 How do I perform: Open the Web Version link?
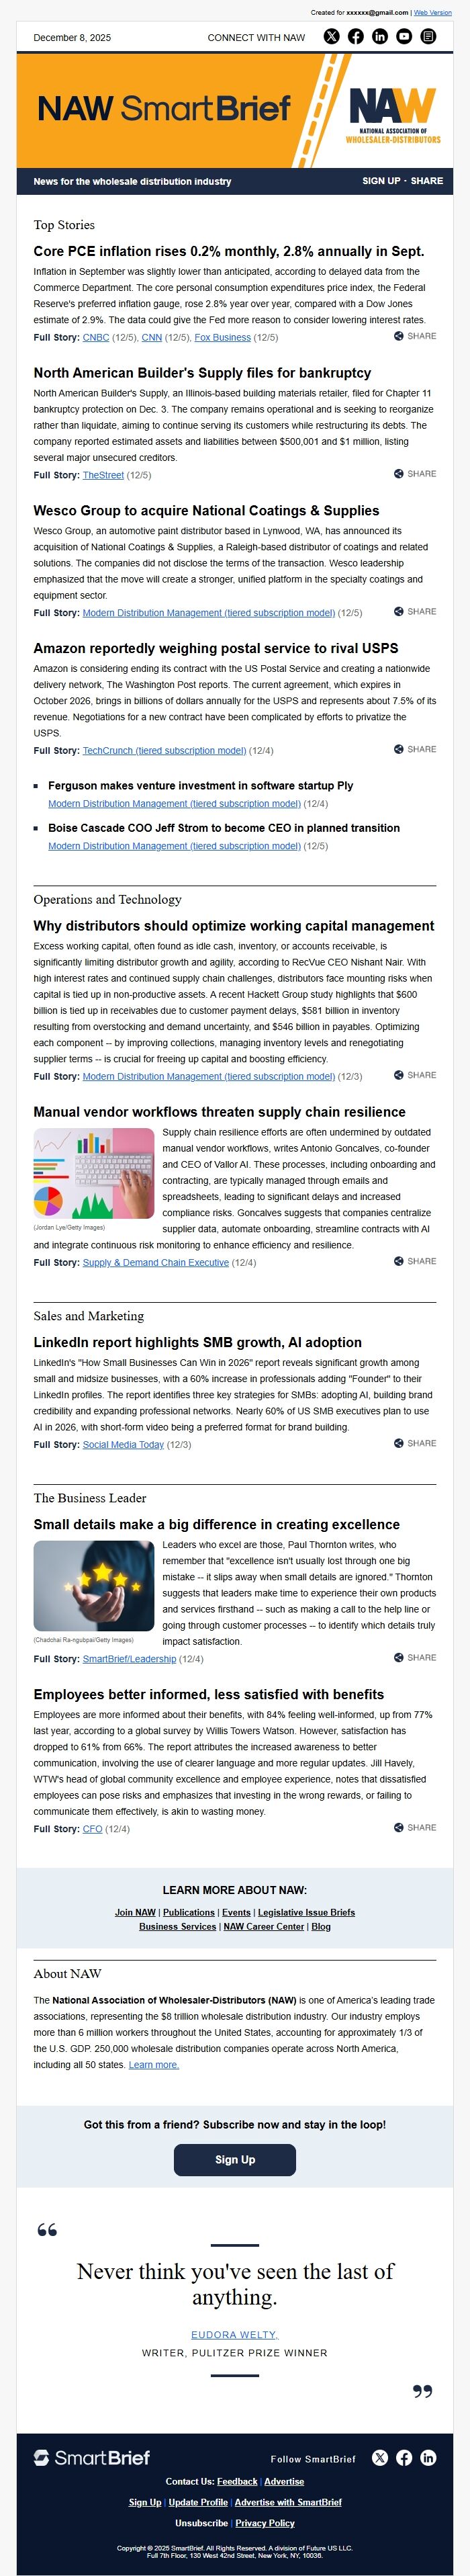[433, 13]
